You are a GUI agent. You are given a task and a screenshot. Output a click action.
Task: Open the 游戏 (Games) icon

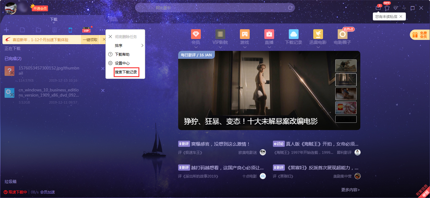coord(244,34)
